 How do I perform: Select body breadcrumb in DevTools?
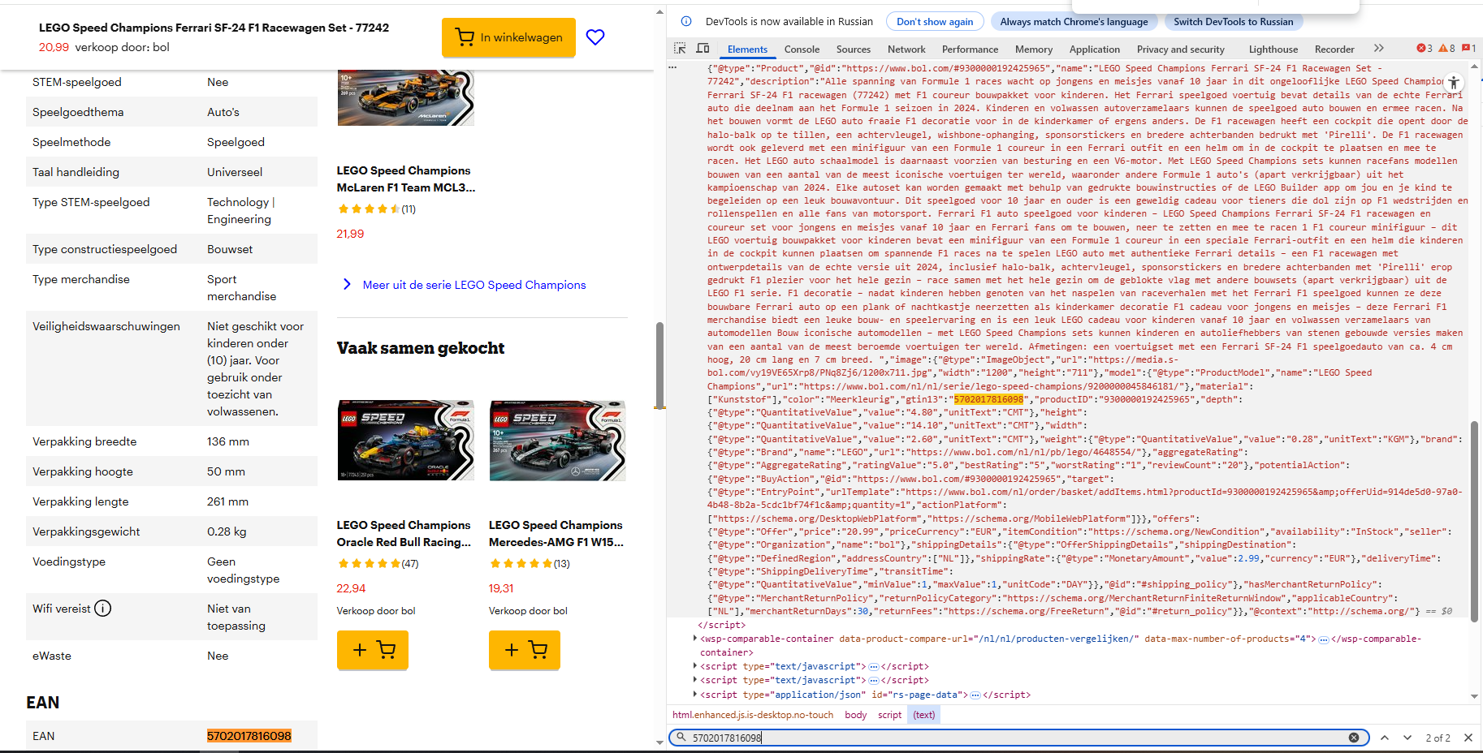tap(856, 715)
